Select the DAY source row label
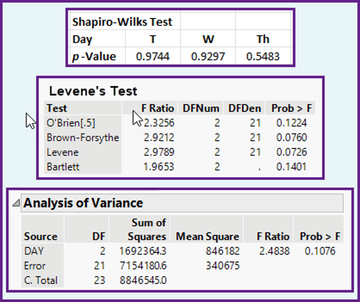The width and height of the screenshot is (360, 302). (34, 251)
